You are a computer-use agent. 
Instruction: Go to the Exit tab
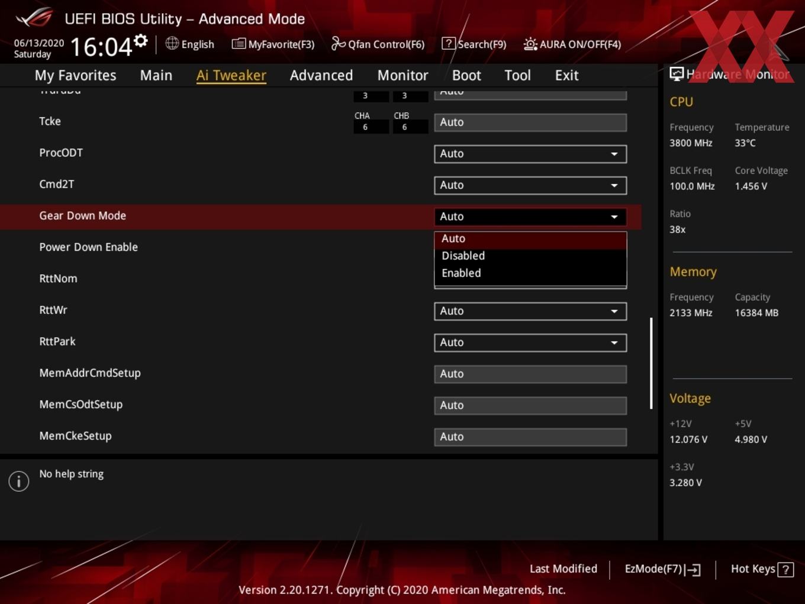click(x=566, y=75)
